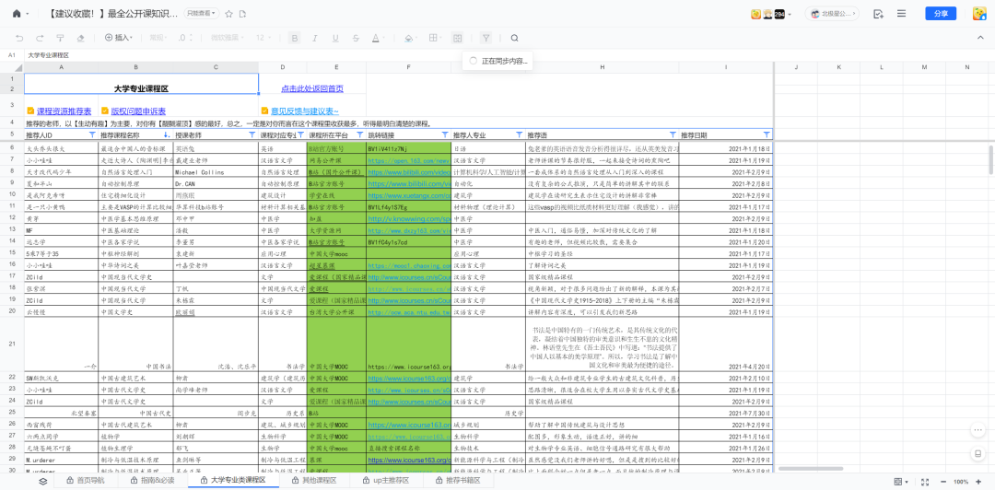
Task: Open filter dropdown on 推荐人ID column
Action: point(91,134)
